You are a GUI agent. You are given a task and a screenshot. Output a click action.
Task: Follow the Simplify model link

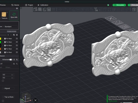click(x=113, y=101)
